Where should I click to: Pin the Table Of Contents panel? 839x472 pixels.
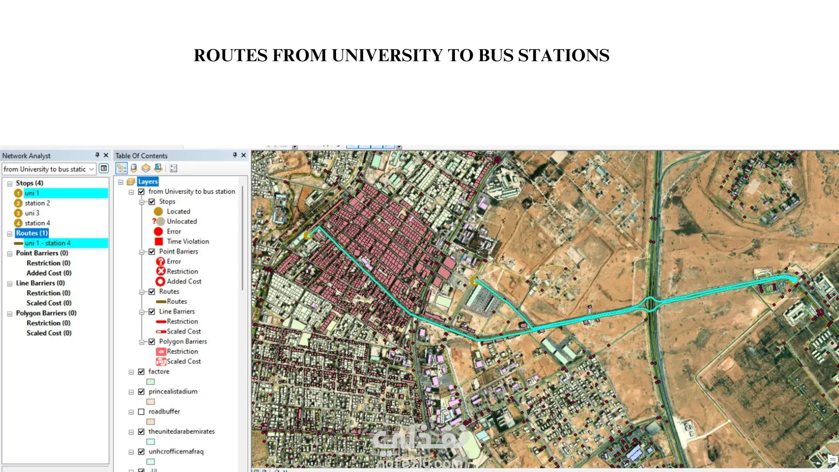235,155
